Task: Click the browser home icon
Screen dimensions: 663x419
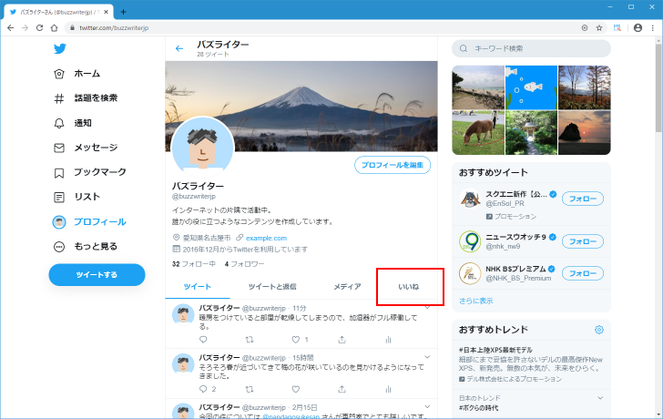Action: coord(54,28)
